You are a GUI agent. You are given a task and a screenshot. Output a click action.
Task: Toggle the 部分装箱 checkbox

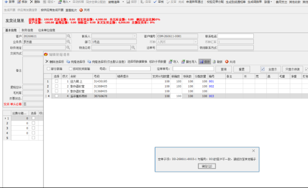click(x=49, y=68)
